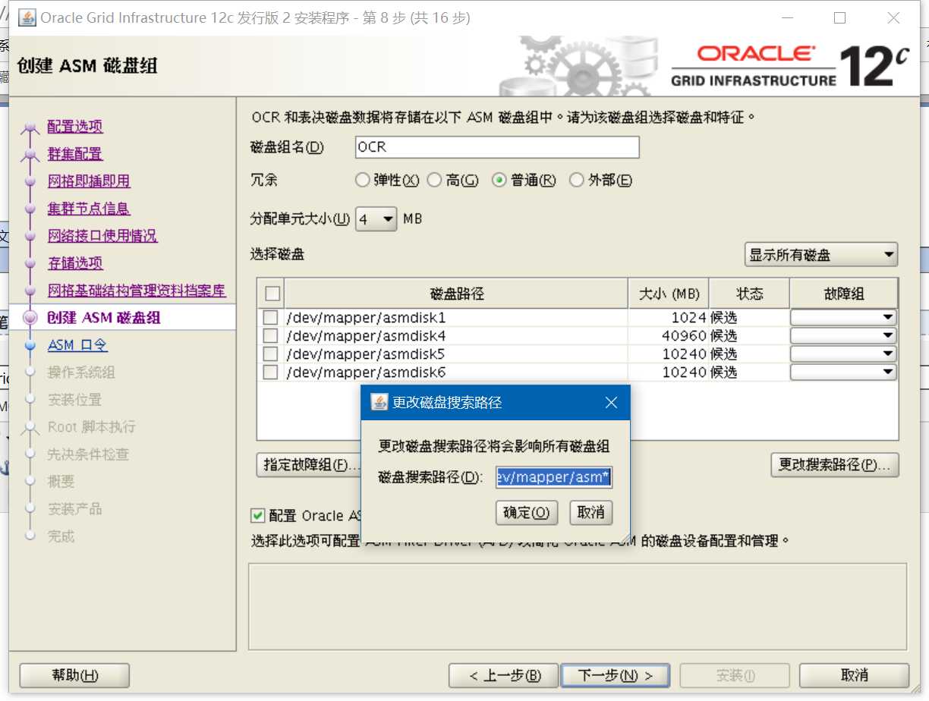Open the 分配单元大小 dropdown showing 4
929x701 pixels.
pyautogui.click(x=376, y=219)
